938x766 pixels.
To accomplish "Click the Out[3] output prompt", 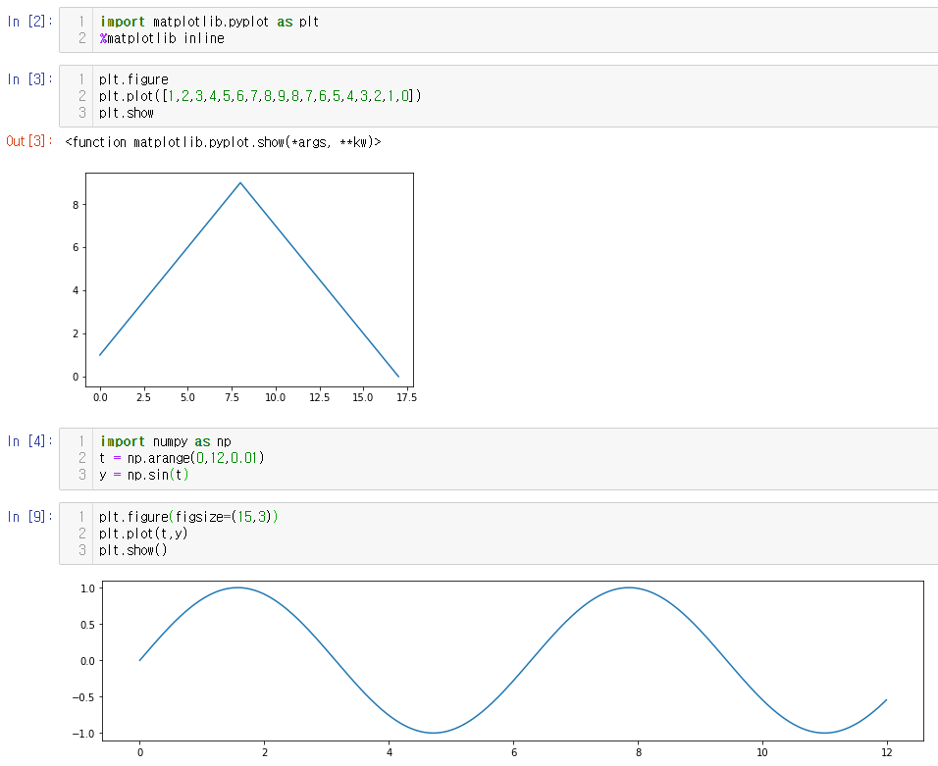I will [29, 142].
